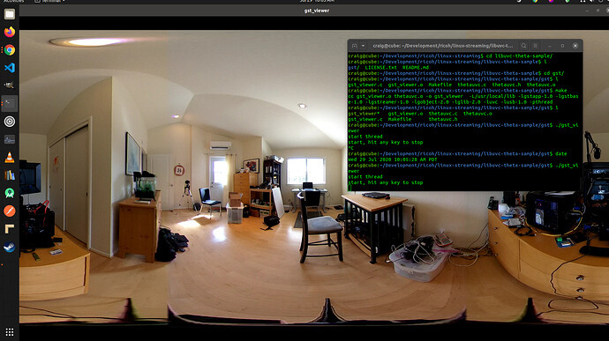Expand the terminal new-tab dropdown arrow
The width and height of the screenshot is (609, 341).
363,46
